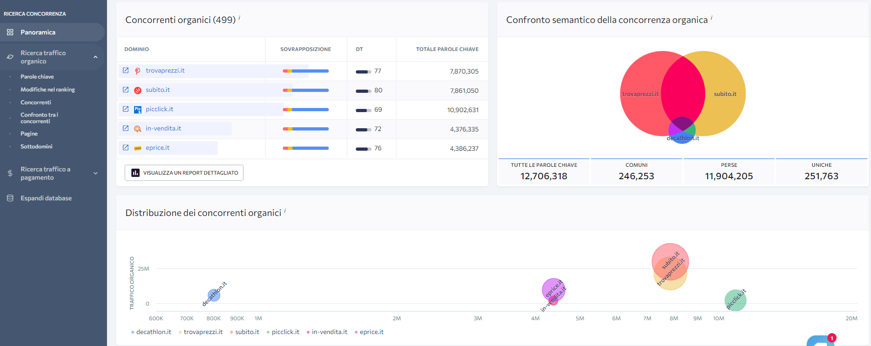871x346 pixels.
Task: Click the eprice.it domain link
Action: [157, 147]
